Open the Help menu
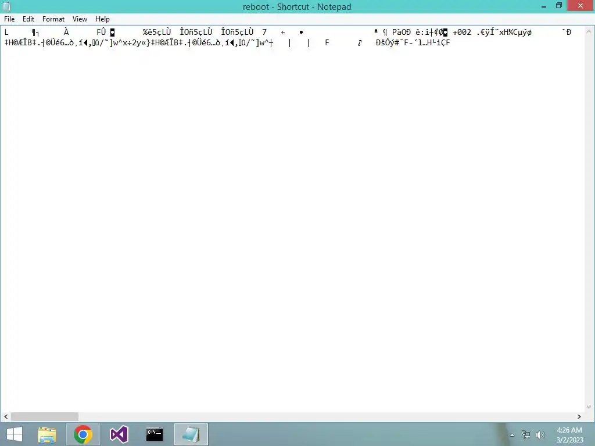 pyautogui.click(x=102, y=19)
